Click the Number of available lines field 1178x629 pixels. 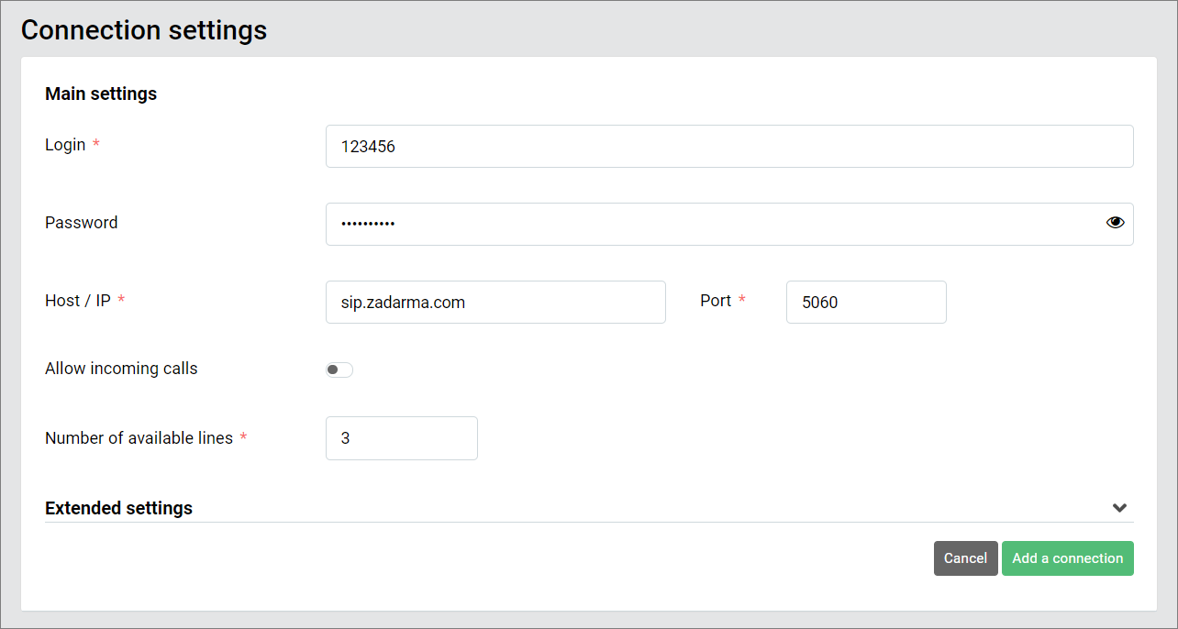[x=401, y=438]
